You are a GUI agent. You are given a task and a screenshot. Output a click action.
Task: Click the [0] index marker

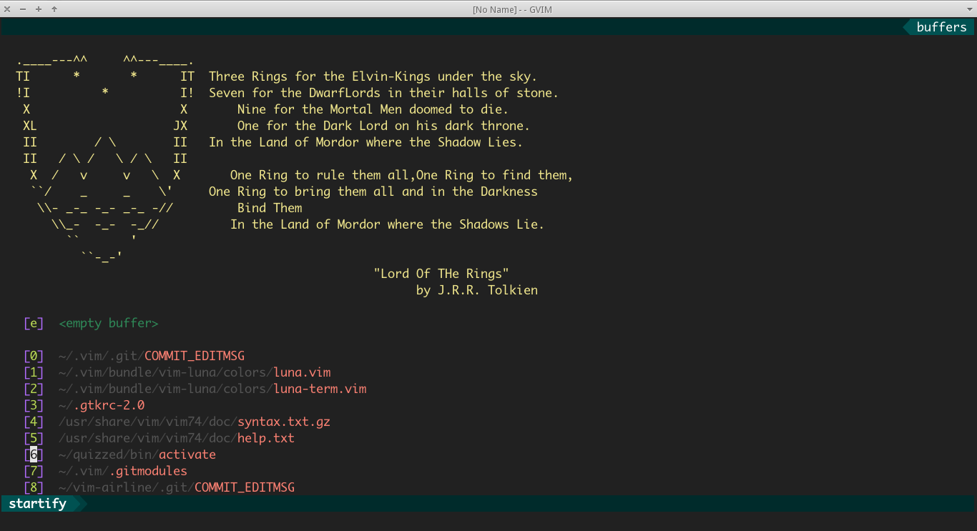coord(34,356)
